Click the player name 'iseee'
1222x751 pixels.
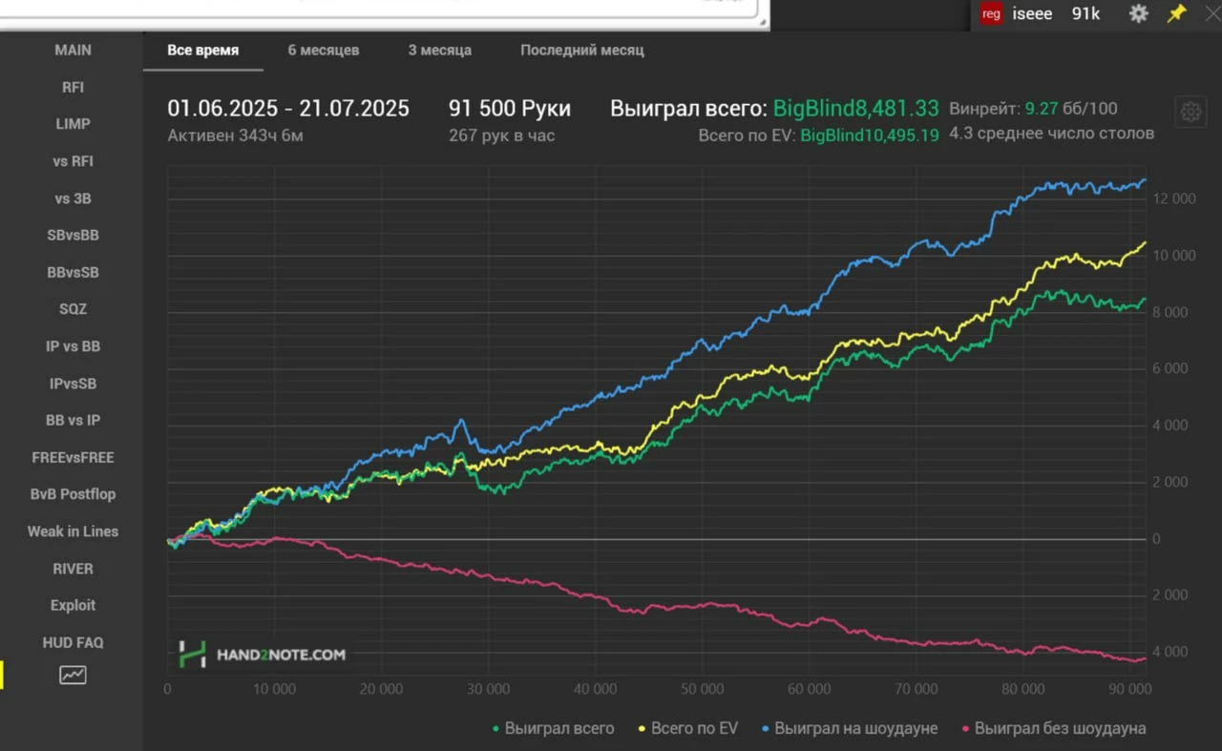pos(1030,13)
